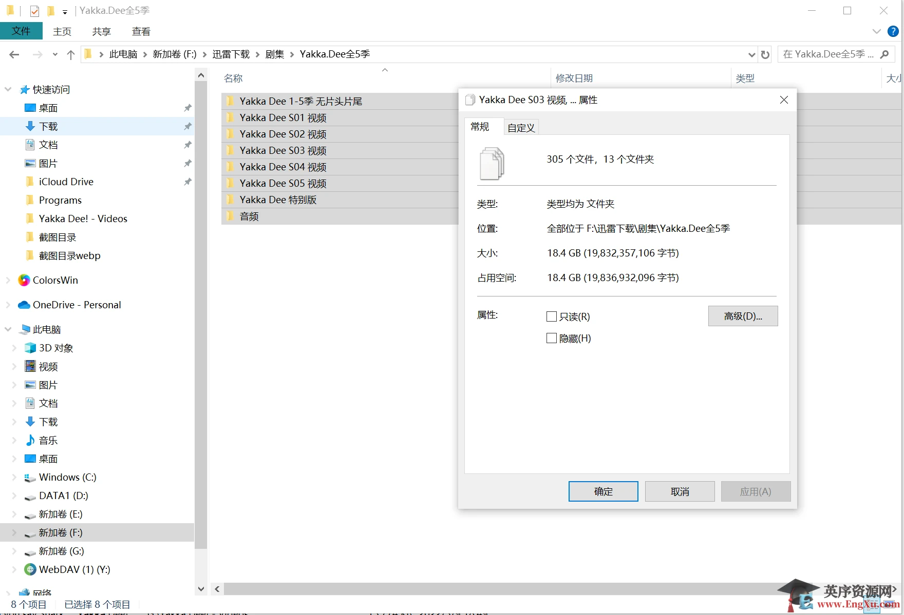Image resolution: width=904 pixels, height=615 pixels.
Task: Click the horizontal scrollbar left arrow
Action: point(217,589)
